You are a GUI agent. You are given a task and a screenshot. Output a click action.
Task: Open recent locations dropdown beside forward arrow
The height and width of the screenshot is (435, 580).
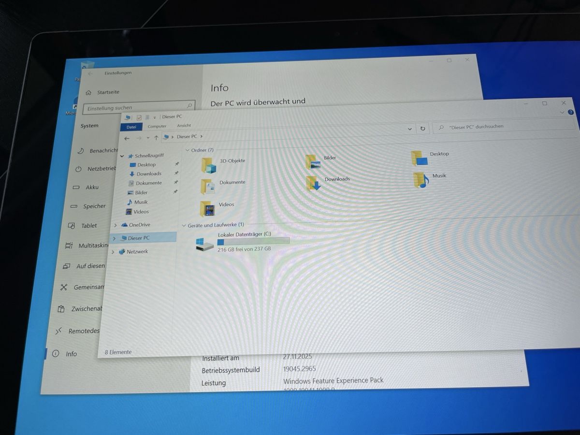click(148, 138)
